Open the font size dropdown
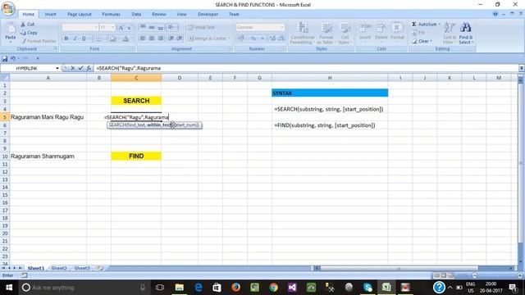This screenshot has height=295, width=525. [113, 27]
